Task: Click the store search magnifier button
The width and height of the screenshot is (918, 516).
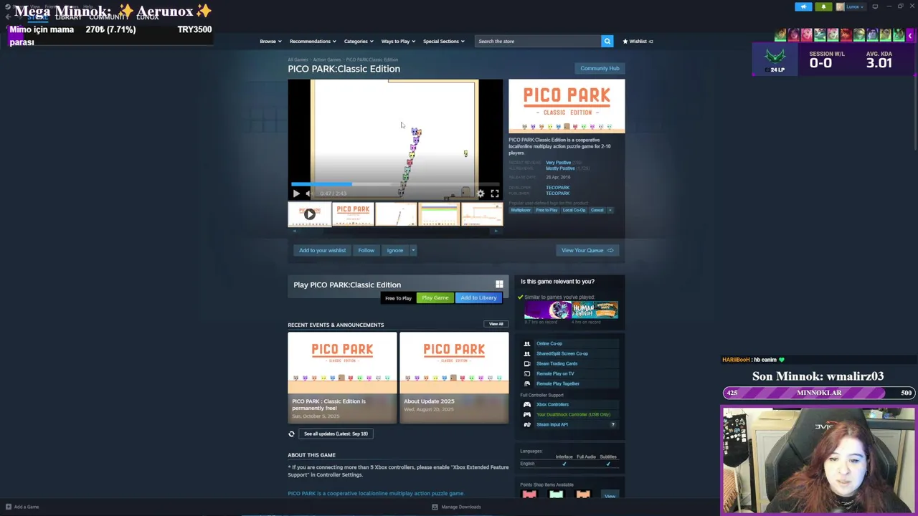Action: tap(607, 41)
